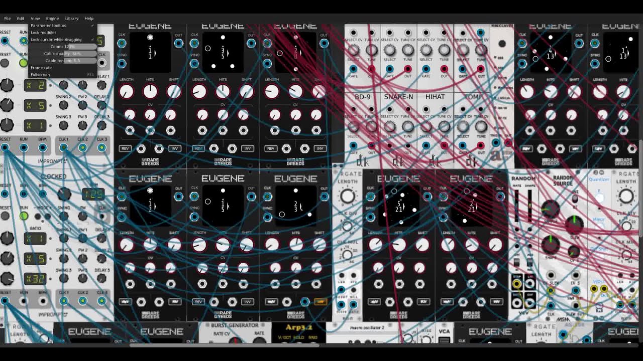Click SWING 2 knob on upper Clocked module
This screenshot has width=643, height=361.
coord(63,105)
